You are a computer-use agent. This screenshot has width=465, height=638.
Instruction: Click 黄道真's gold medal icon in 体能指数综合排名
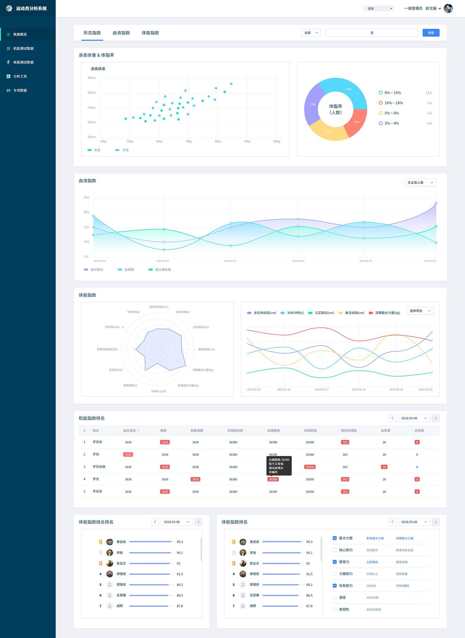coord(100,542)
